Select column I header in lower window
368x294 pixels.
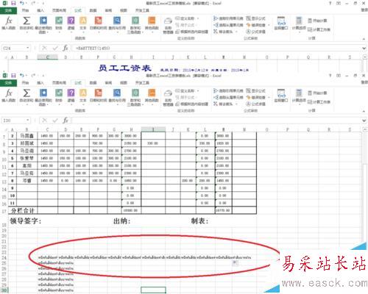click(x=153, y=129)
